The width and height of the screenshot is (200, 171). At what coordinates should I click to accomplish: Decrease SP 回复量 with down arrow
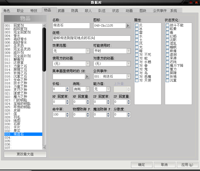pos(129,103)
